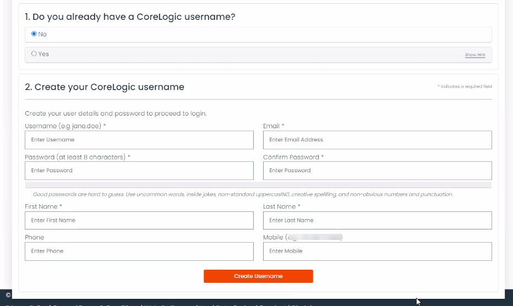Click the Enter First Name field
The width and height of the screenshot is (513, 306).
(139, 220)
